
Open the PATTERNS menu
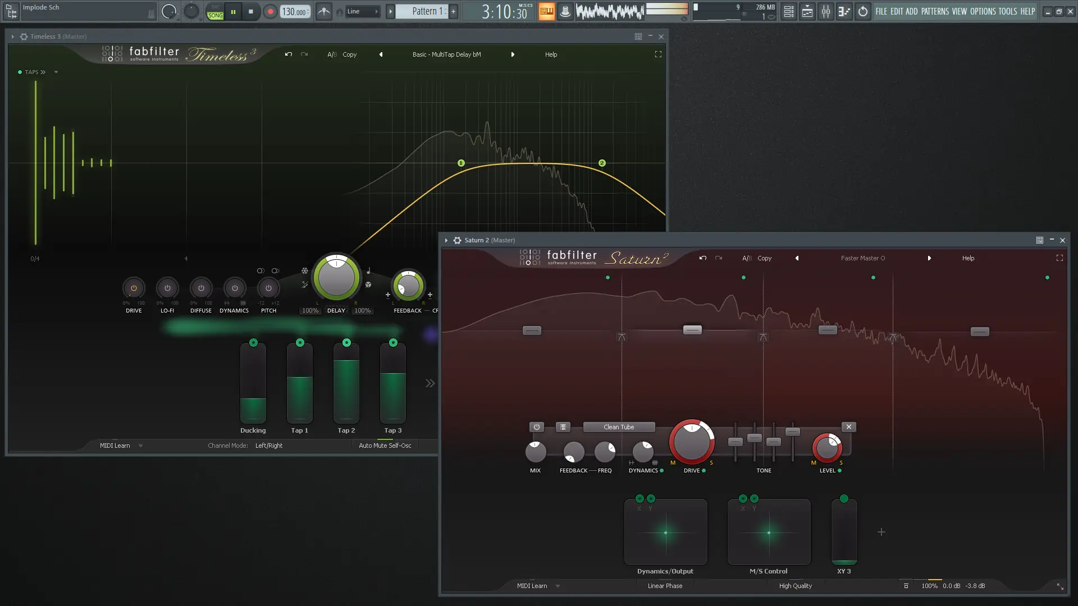935,11
